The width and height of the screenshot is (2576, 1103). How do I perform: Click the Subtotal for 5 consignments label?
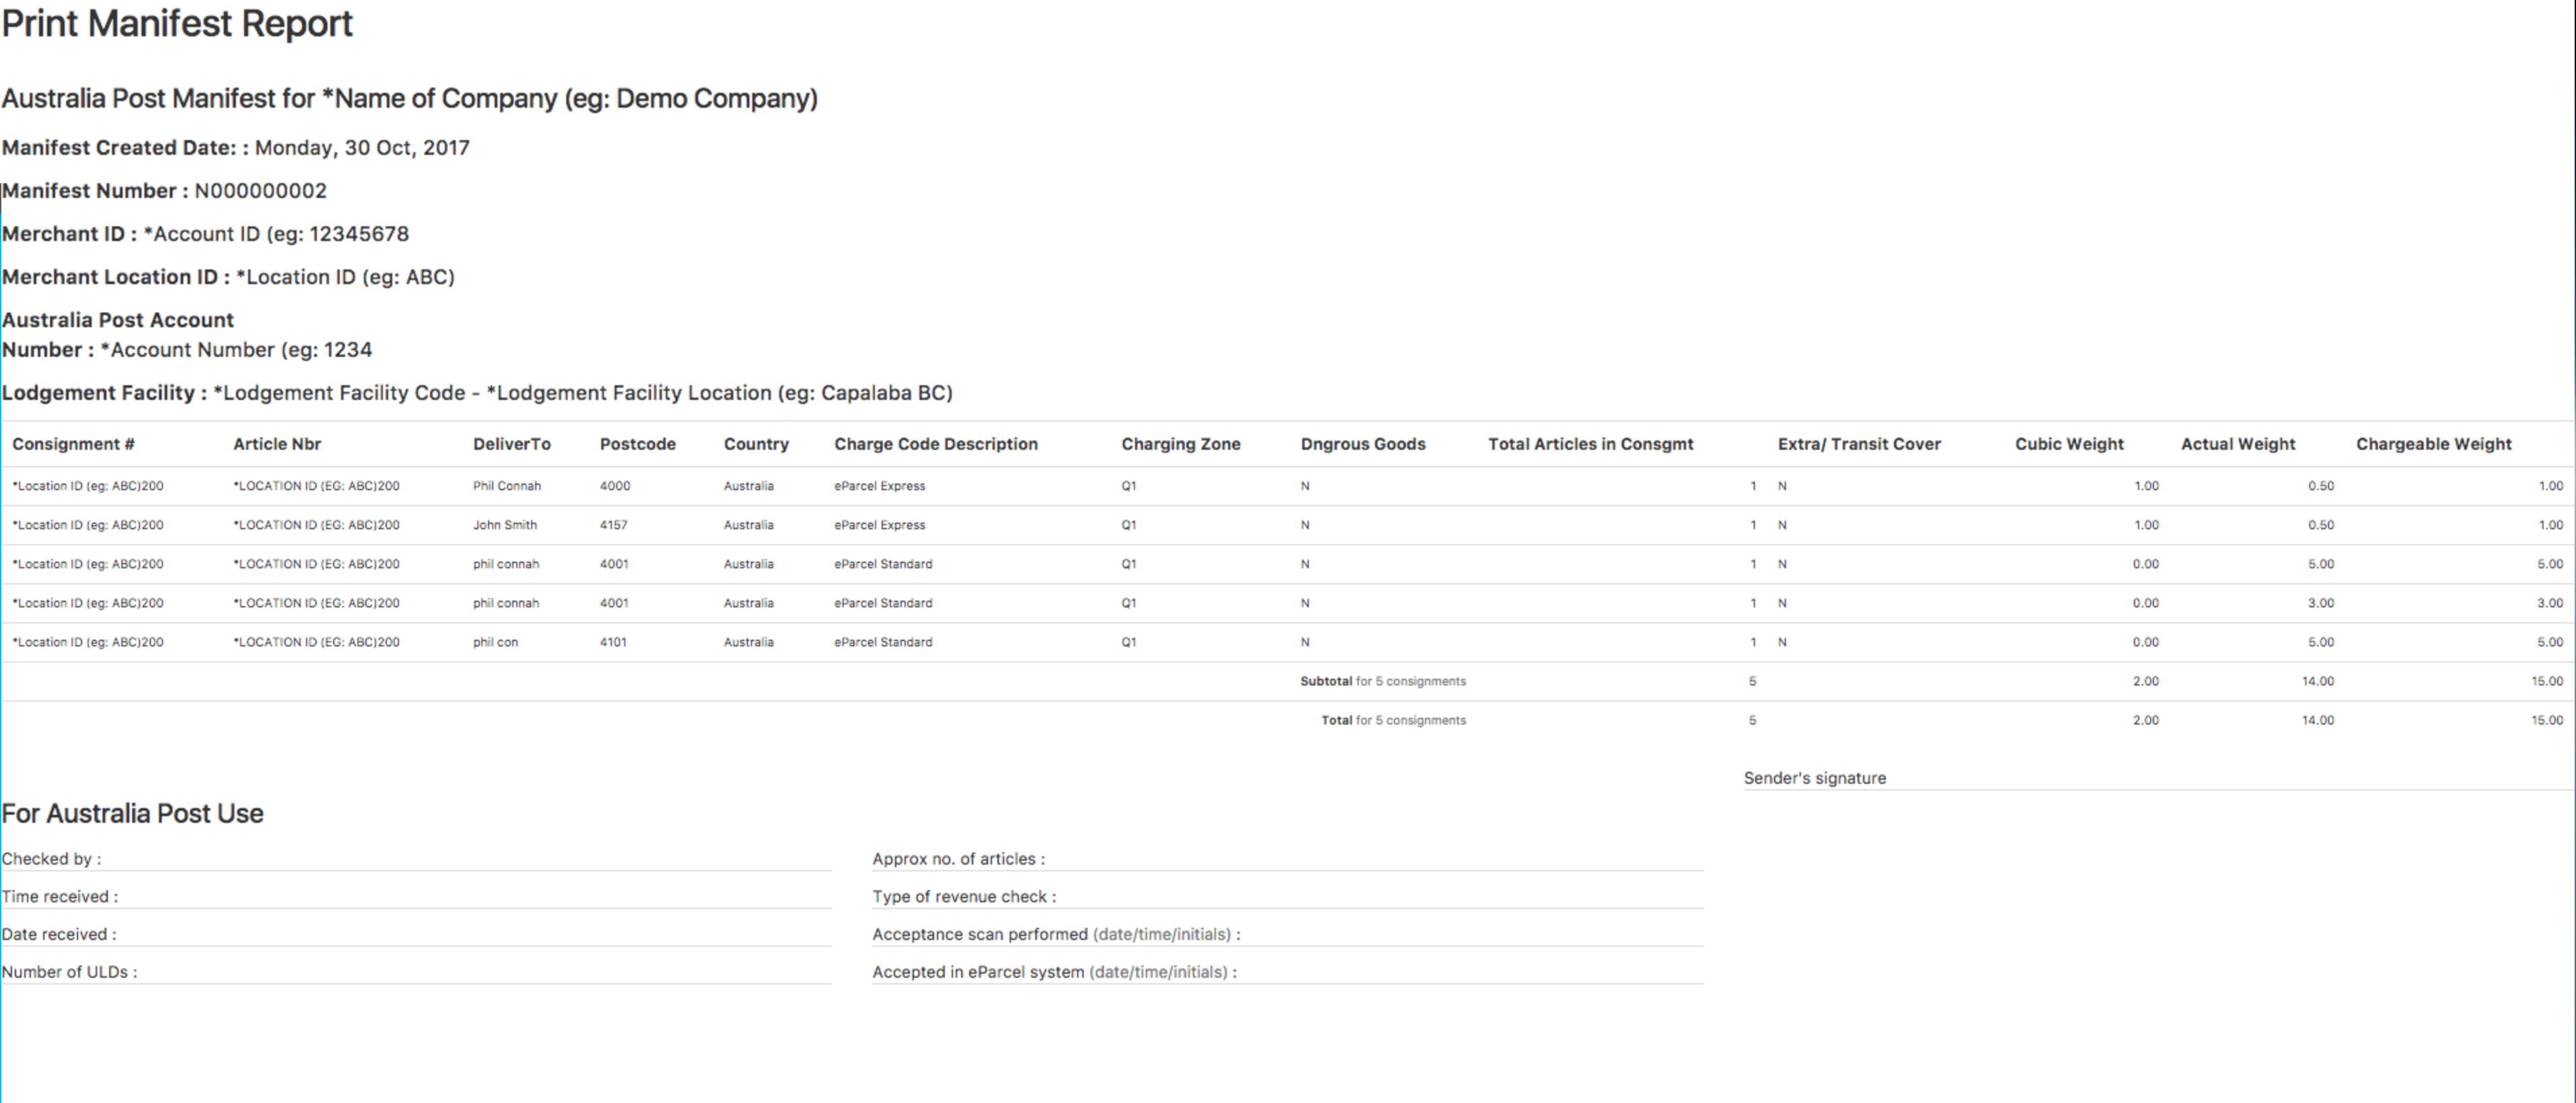pyautogui.click(x=1383, y=681)
